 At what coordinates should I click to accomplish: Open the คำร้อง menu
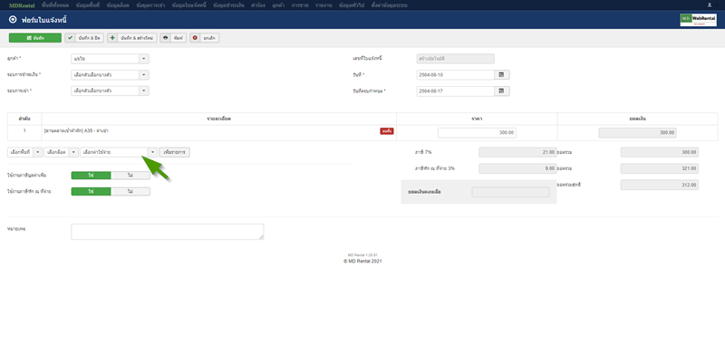pos(258,5)
